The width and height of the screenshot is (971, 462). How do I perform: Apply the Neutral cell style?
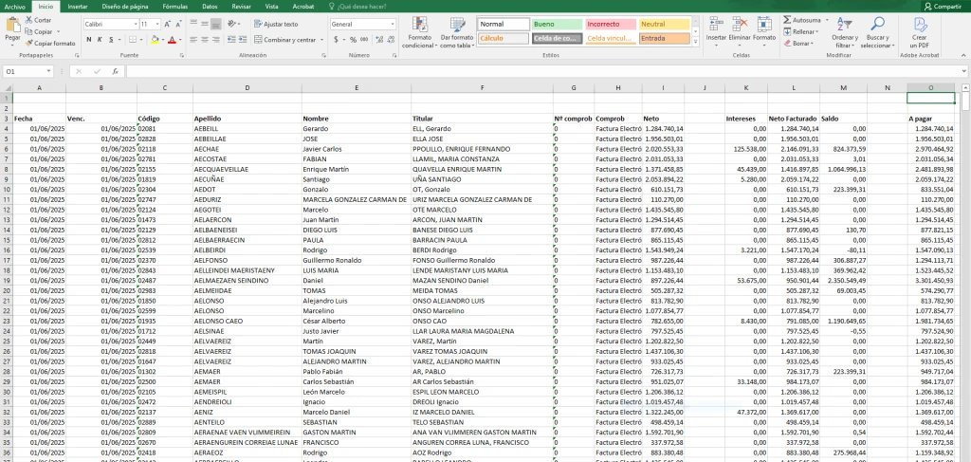tap(665, 24)
